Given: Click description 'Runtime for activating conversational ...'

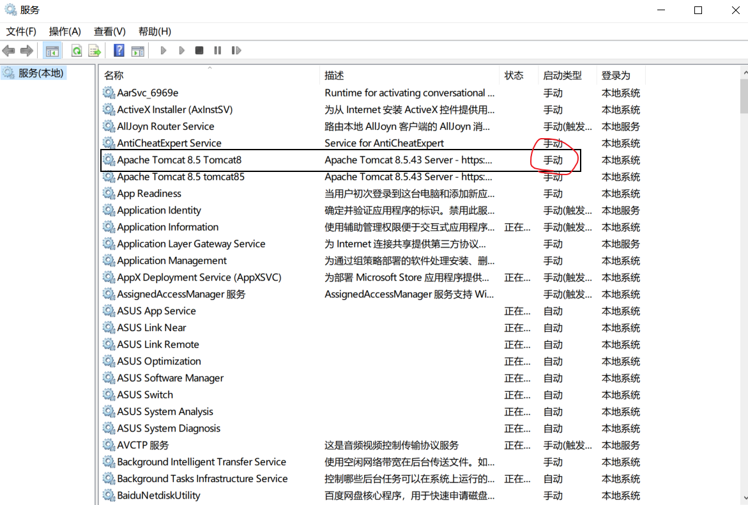Looking at the screenshot, I should tap(410, 93).
